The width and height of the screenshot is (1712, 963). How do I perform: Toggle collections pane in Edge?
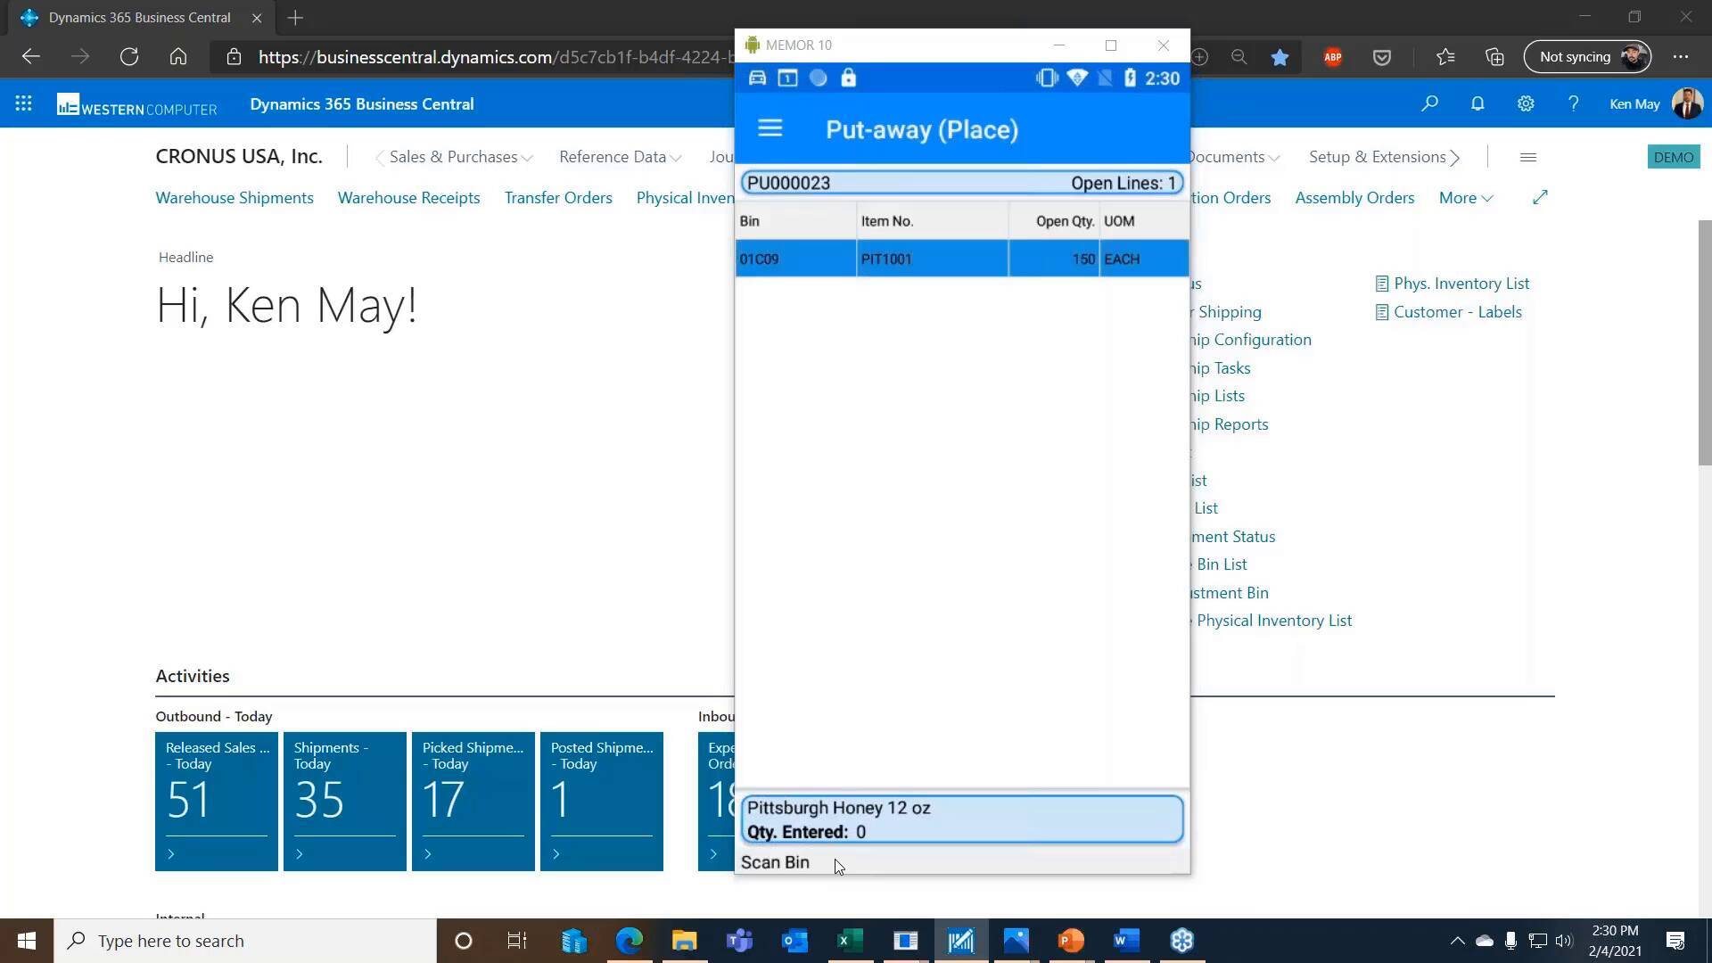click(1494, 56)
